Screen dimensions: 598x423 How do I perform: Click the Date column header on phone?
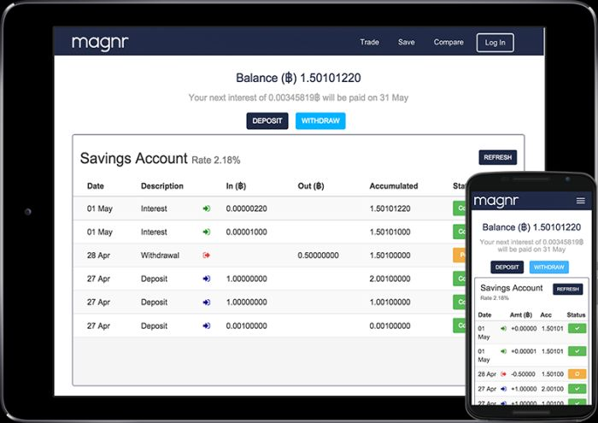(x=484, y=315)
